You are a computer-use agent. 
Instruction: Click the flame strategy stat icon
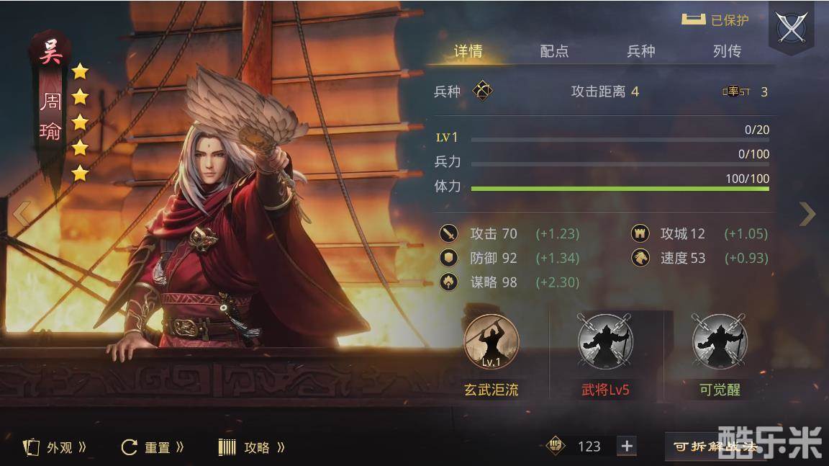[x=449, y=282]
